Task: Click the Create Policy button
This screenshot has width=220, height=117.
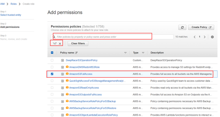Action: (201, 27)
